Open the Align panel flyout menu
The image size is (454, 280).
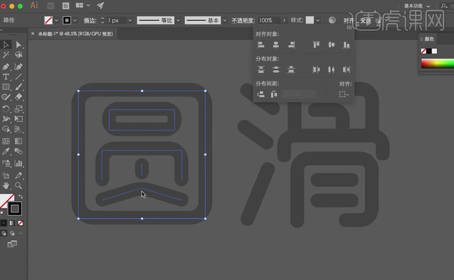point(349,28)
